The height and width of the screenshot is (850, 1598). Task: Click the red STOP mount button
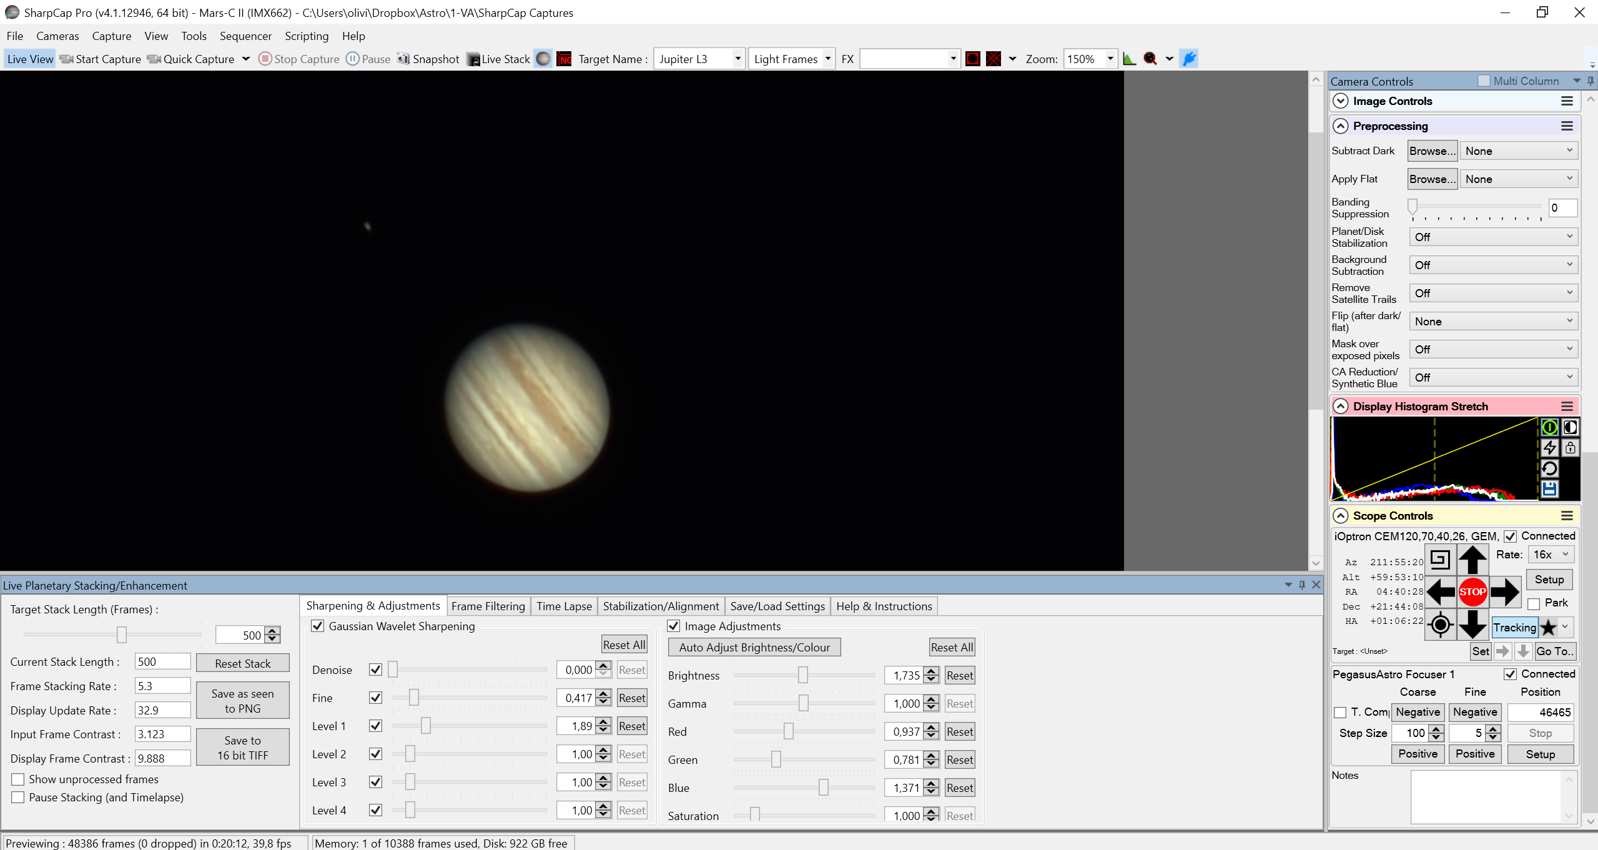click(x=1472, y=591)
